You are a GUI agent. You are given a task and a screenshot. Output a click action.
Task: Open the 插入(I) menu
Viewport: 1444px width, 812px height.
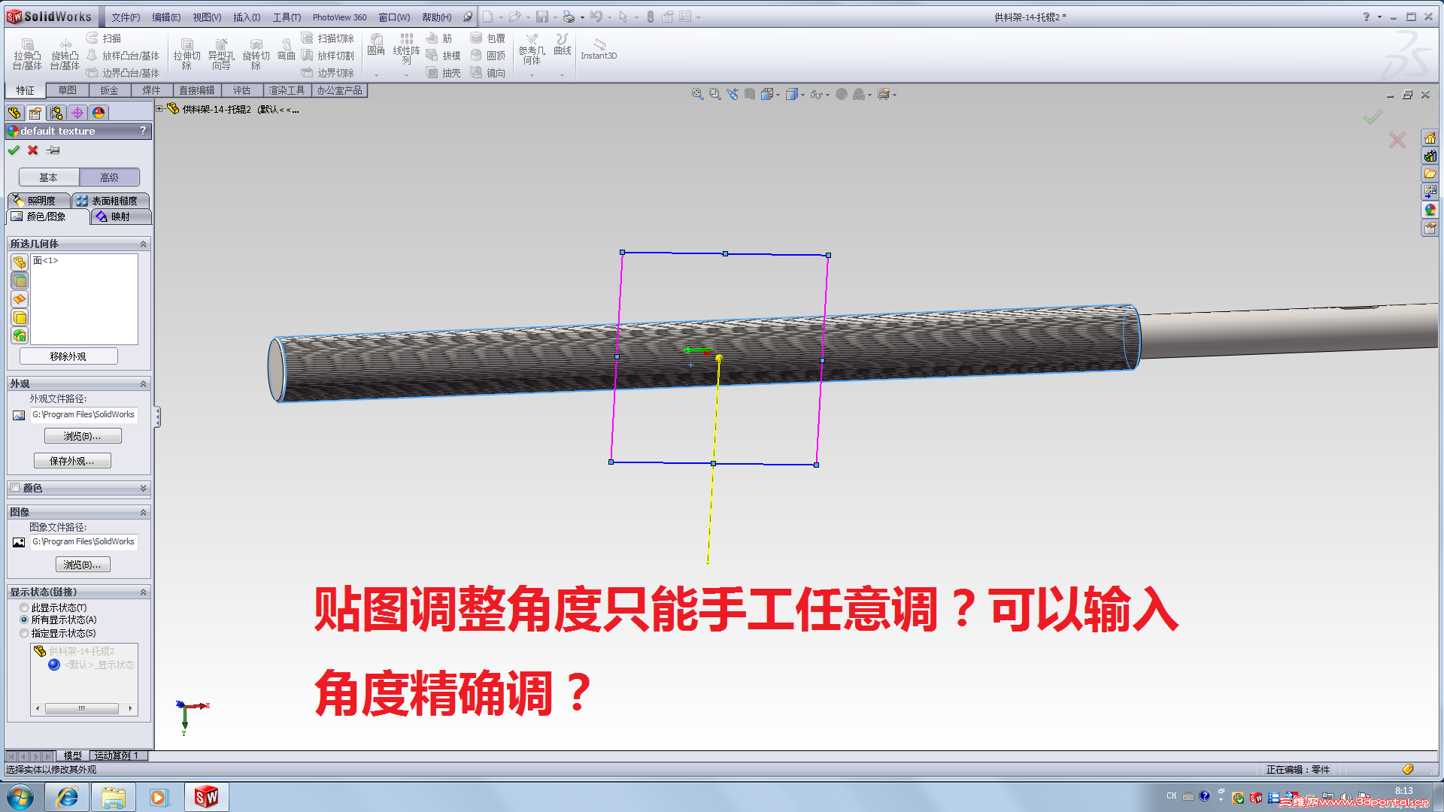click(246, 17)
